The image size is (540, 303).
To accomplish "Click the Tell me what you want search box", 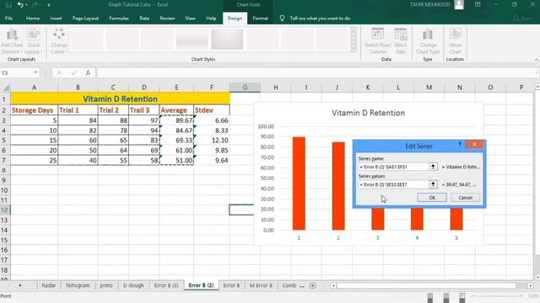I will 320,19.
